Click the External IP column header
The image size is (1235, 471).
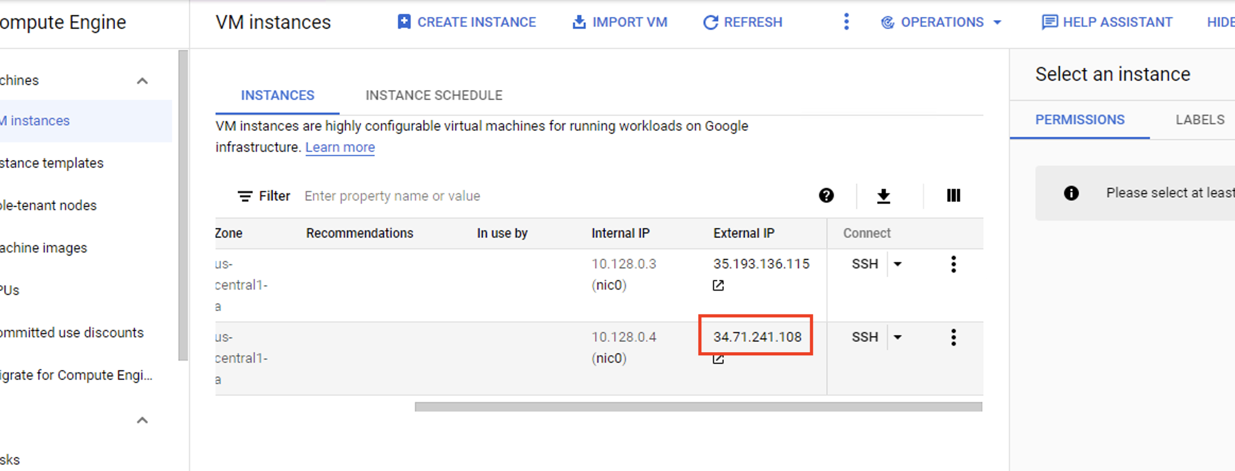point(744,233)
